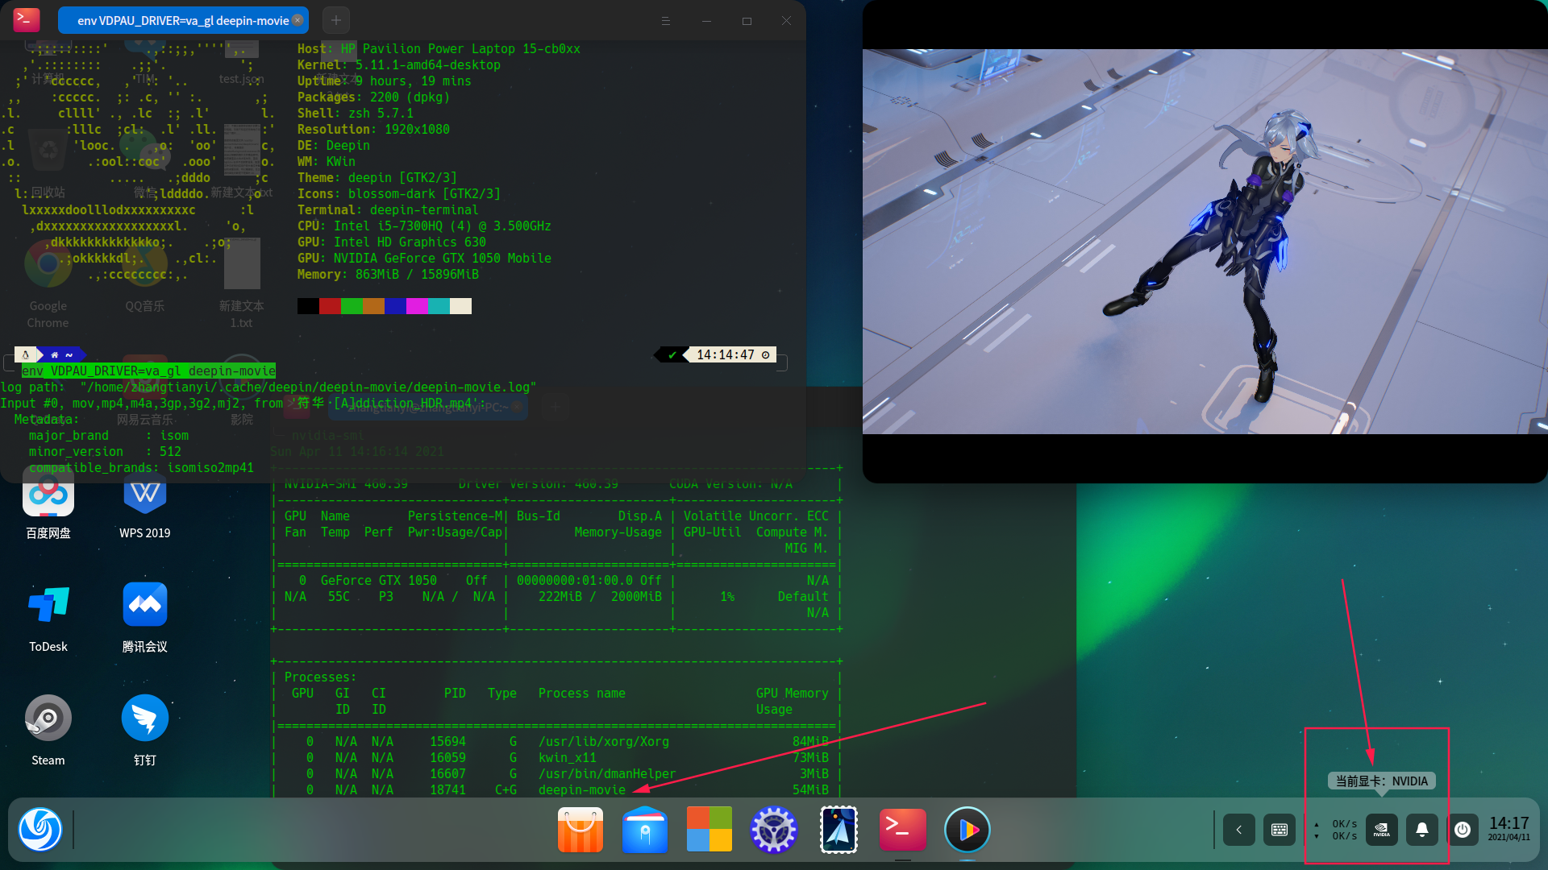1548x870 pixels.
Task: Click the Deepin Movie dock icon
Action: (967, 830)
